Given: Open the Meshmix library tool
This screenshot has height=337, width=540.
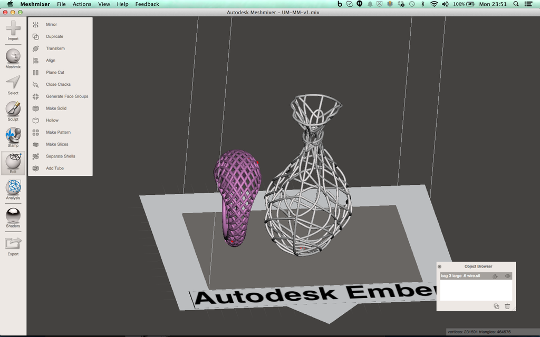Looking at the screenshot, I should click(x=13, y=59).
